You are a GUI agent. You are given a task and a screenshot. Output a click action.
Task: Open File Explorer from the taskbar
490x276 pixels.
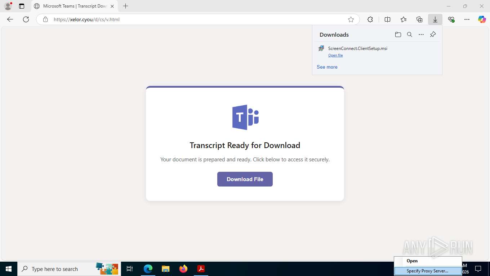166,269
